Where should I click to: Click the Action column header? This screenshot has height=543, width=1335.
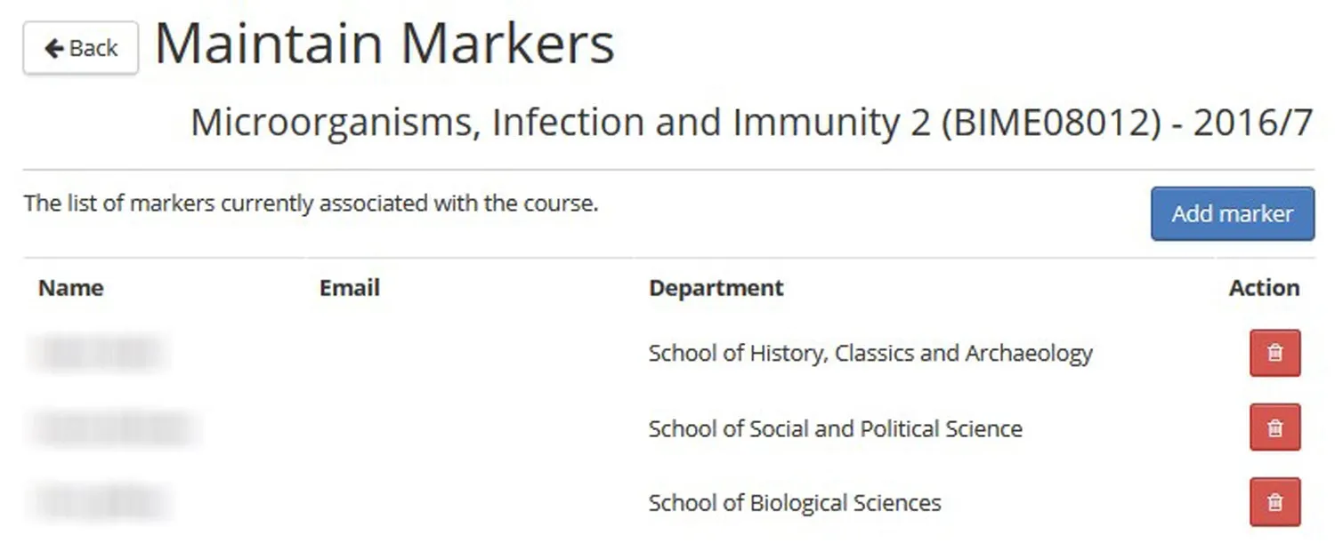click(x=1264, y=288)
